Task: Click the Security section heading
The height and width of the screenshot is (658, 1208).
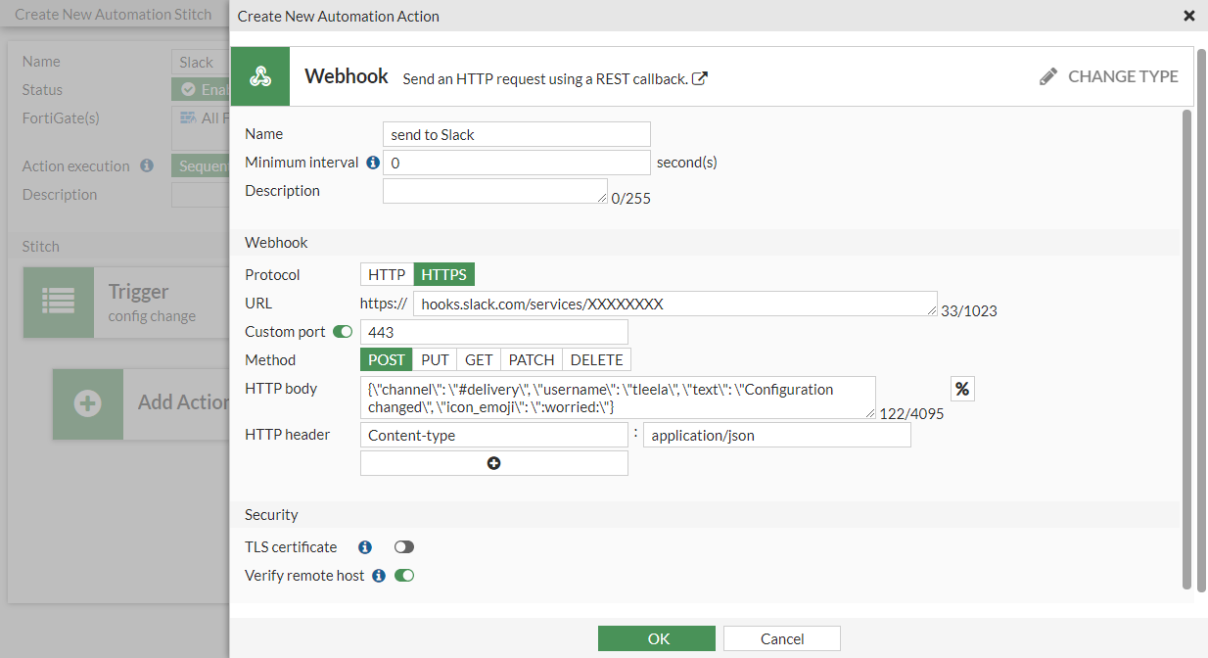Action: coord(271,514)
